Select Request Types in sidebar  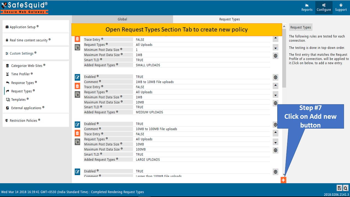pyautogui.click(x=21, y=91)
